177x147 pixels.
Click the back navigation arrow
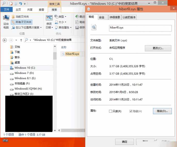coord(4,40)
